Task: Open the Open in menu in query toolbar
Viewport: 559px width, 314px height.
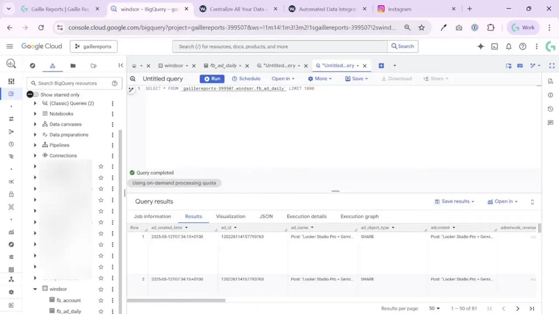Action: [x=283, y=78]
